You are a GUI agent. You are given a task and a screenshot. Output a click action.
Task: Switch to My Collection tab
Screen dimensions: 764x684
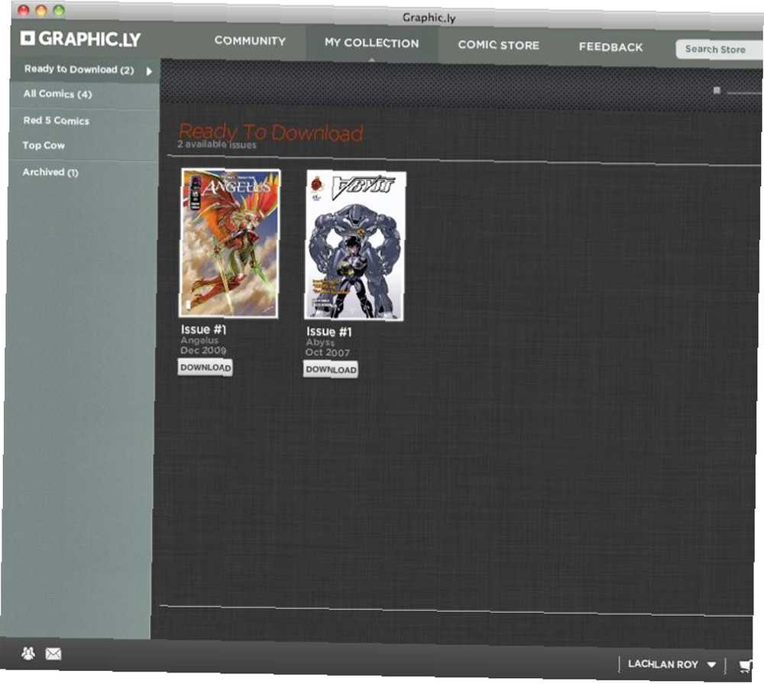(x=372, y=43)
